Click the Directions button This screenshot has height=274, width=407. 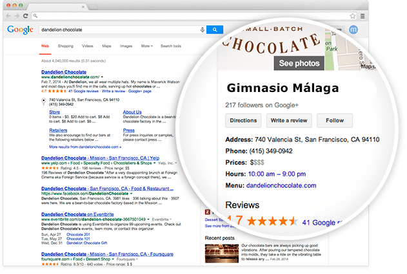pos(243,120)
